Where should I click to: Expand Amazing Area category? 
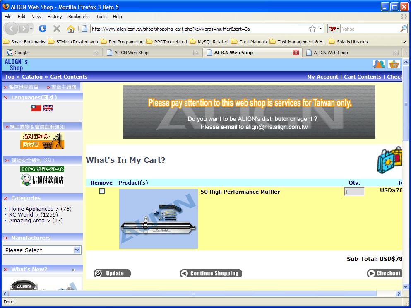(x=36, y=221)
